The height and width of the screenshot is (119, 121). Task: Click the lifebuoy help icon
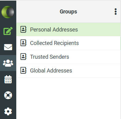coord(8,95)
